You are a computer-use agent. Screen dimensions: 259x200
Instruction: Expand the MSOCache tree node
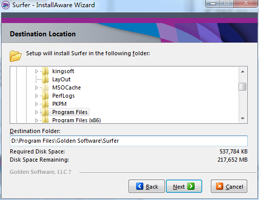pos(36,87)
